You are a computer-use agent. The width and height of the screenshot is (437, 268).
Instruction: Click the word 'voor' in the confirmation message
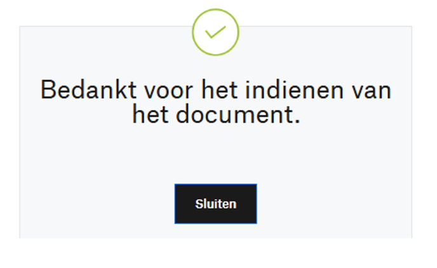pyautogui.click(x=168, y=90)
